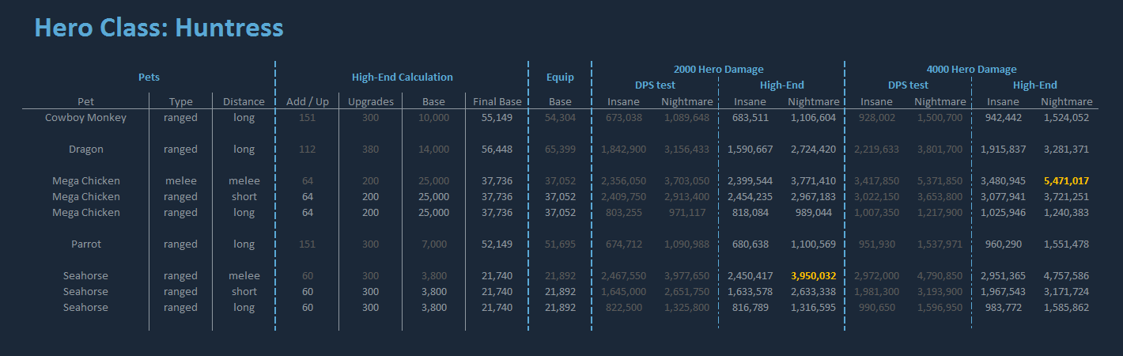Select Cowboy Monkey's 55,149 final base
Screen dimensions: 1123x356
[x=497, y=118]
